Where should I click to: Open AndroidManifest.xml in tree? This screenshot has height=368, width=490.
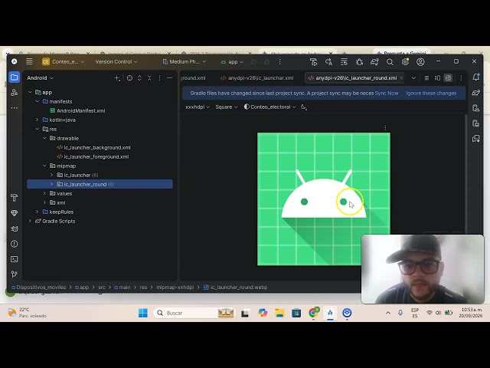coord(77,110)
